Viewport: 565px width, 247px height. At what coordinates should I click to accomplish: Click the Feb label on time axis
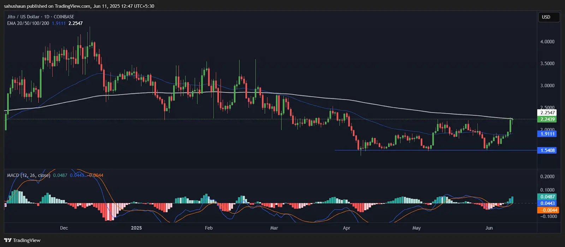click(x=209, y=228)
